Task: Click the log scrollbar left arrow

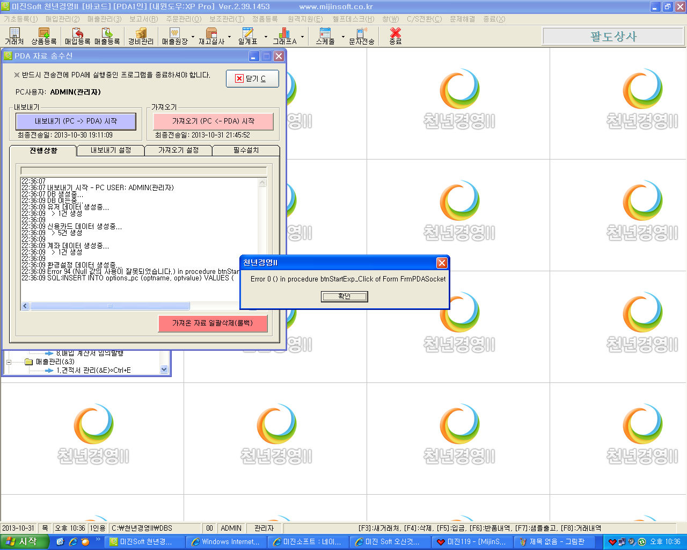Action: coord(25,306)
